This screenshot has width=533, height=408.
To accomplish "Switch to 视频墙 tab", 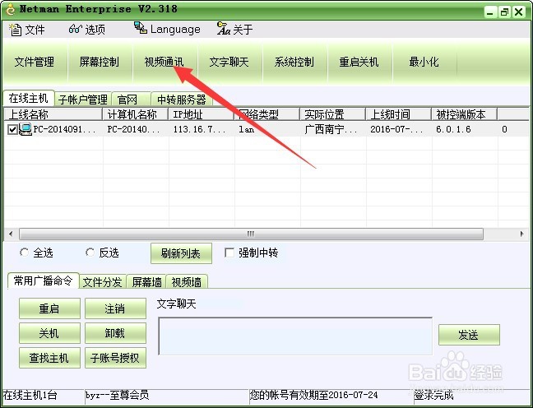I will [187, 282].
